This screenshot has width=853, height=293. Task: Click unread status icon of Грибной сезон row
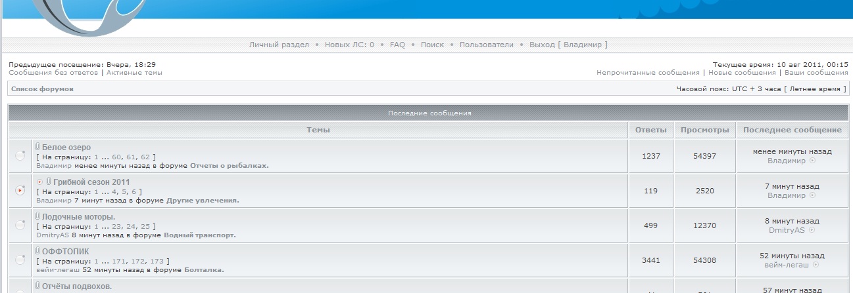pos(20,190)
